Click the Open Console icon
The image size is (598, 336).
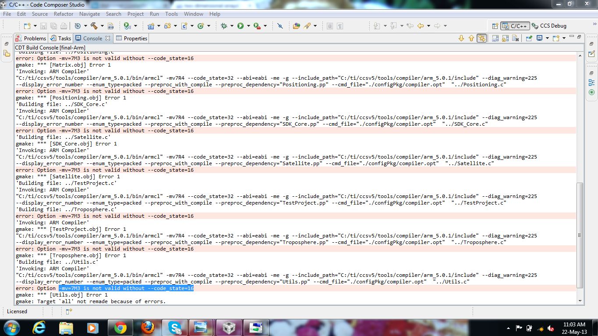[x=556, y=38]
